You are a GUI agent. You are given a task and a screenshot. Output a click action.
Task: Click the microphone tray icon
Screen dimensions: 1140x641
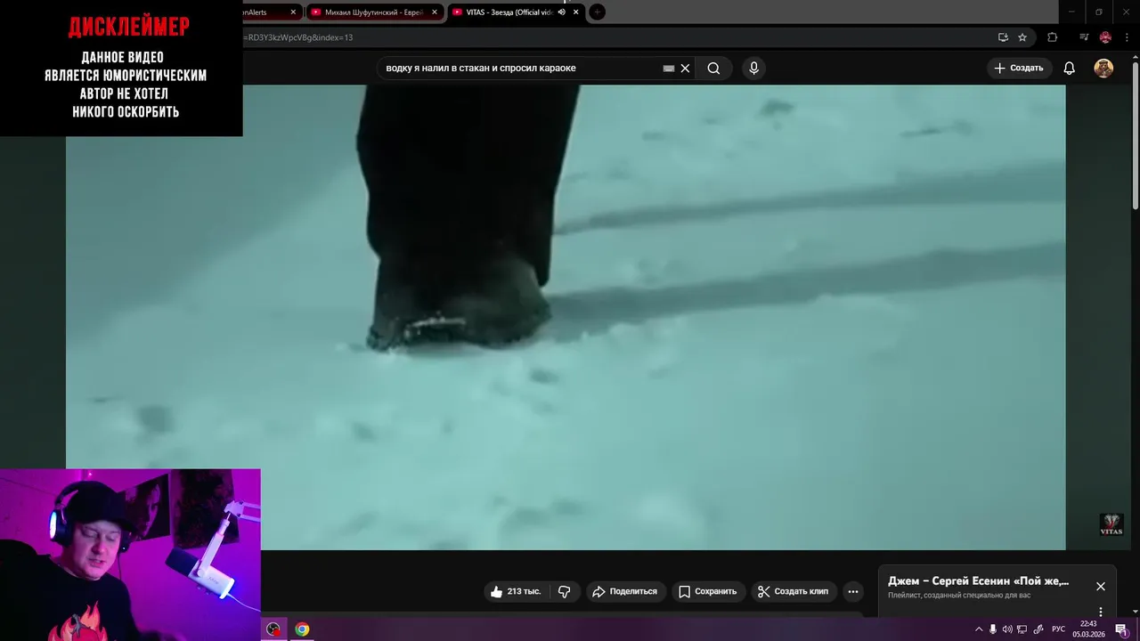pos(993,629)
